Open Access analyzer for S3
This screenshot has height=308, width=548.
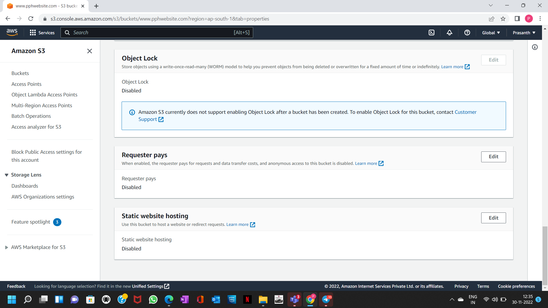(36, 127)
